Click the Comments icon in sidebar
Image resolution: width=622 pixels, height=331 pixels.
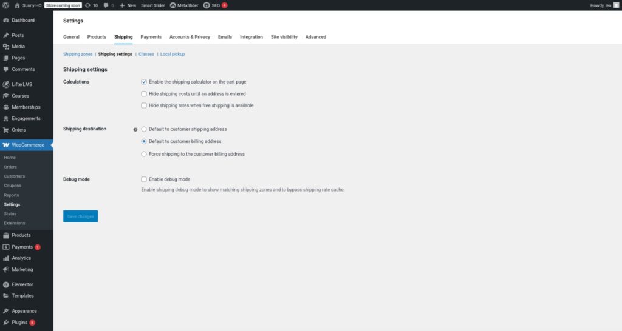(6, 69)
